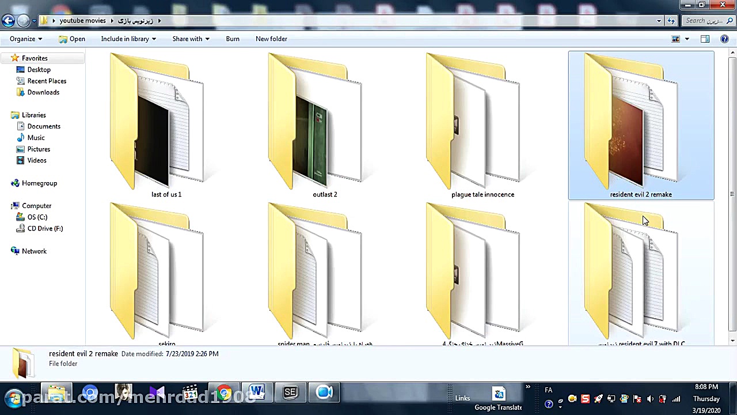
Task: Open the More view options arrow
Action: (x=686, y=39)
